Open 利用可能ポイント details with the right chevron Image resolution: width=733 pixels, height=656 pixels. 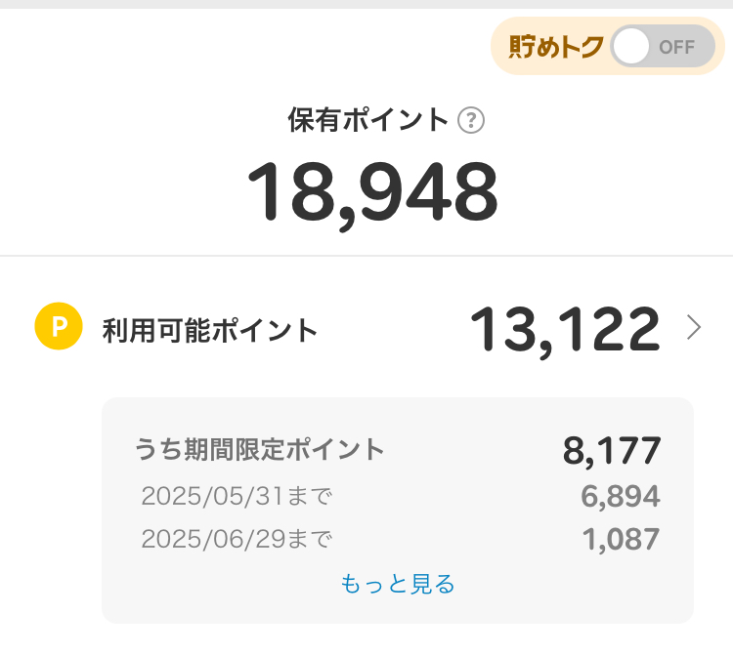pyautogui.click(x=693, y=327)
